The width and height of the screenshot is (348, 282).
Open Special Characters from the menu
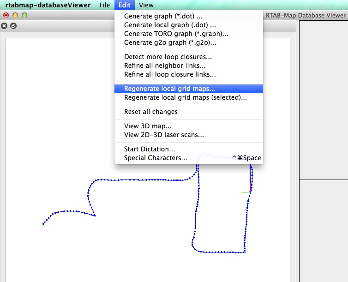pos(156,158)
